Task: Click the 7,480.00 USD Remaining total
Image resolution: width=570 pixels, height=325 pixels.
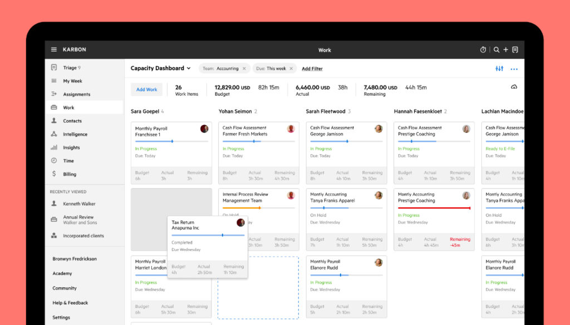Action: [x=380, y=91]
